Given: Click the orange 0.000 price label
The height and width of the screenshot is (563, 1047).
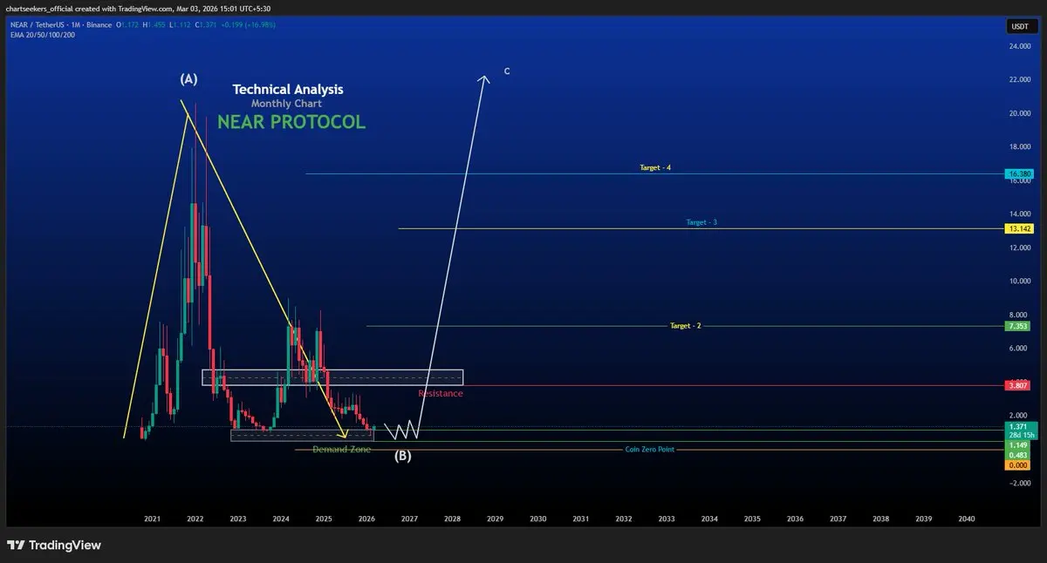Looking at the screenshot, I should [1018, 465].
